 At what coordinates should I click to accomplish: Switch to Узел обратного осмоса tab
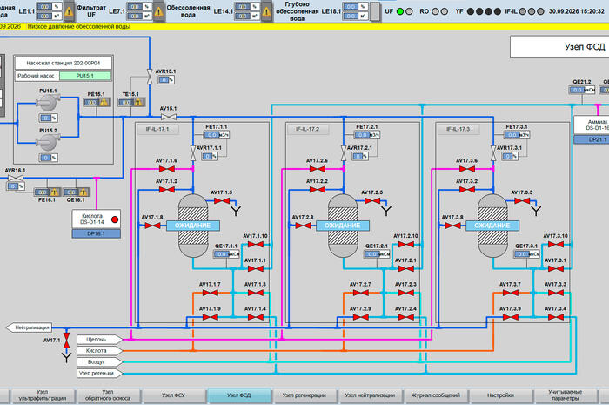tap(108, 395)
